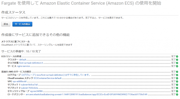Click green check icon for ECS リソースの作成

pyautogui.click(x=177, y=56)
